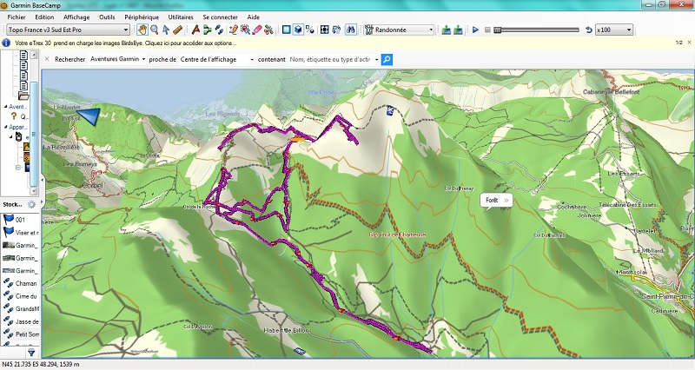Open the Fichier menu
The width and height of the screenshot is (695, 370).
[x=17, y=17]
